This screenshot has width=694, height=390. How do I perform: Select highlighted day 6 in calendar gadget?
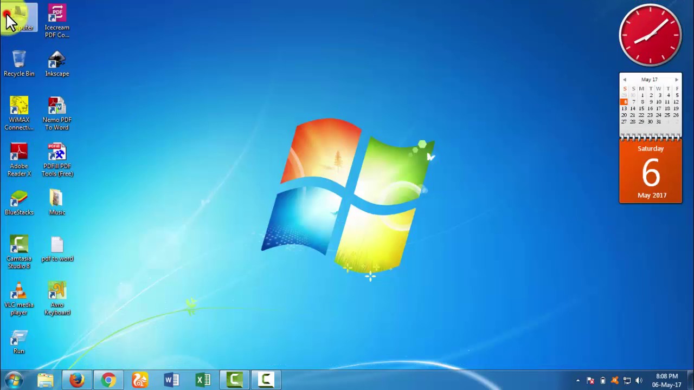tap(625, 102)
